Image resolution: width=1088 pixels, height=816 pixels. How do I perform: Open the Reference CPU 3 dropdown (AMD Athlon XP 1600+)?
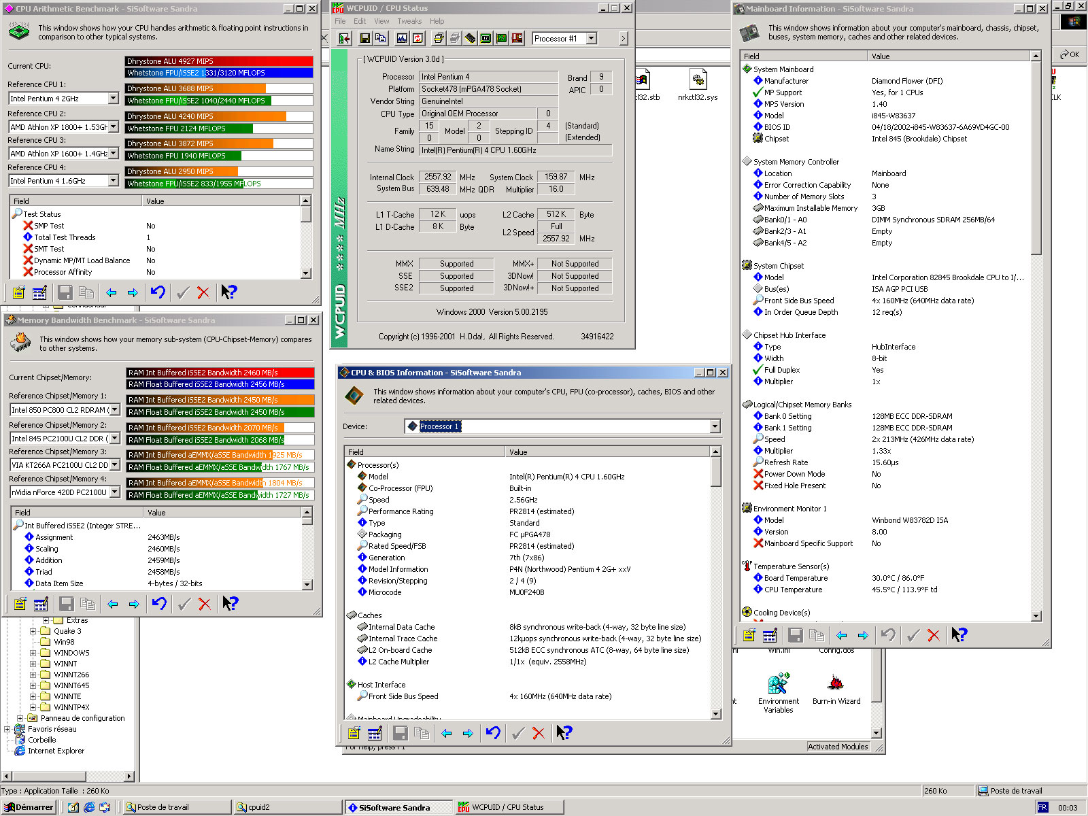pyautogui.click(x=113, y=154)
